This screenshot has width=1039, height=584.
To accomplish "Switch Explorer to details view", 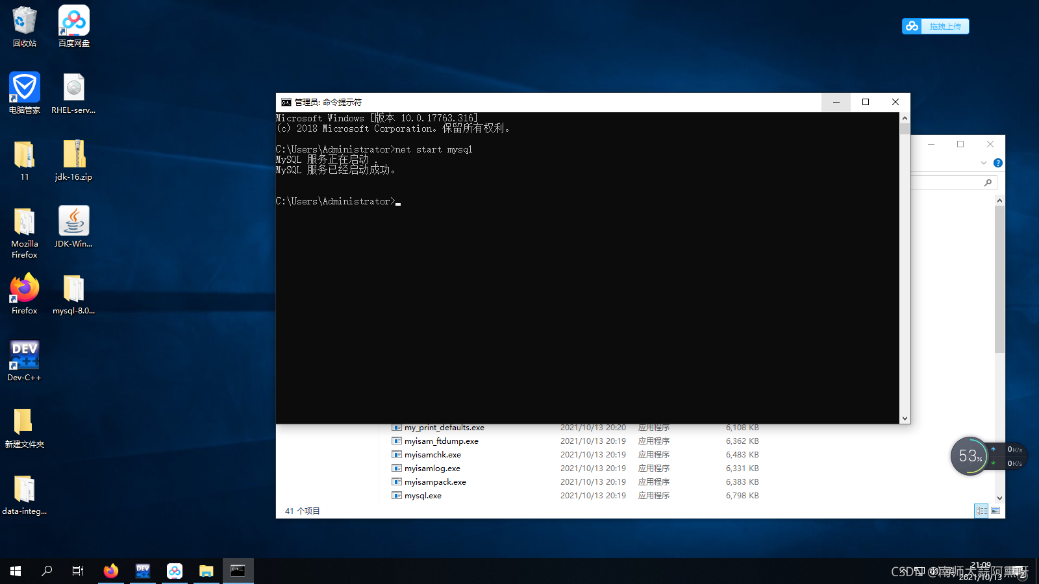I will click(x=981, y=511).
